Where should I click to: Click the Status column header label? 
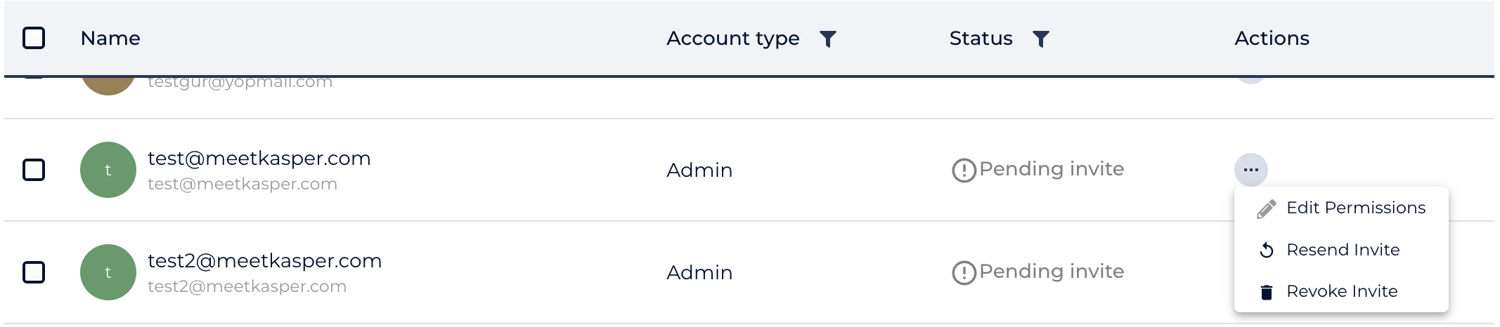[981, 39]
